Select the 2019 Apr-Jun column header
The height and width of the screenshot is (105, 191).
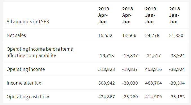pos(104,15)
